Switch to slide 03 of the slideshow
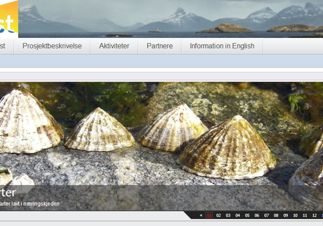The width and height of the screenshot is (323, 226). (228, 216)
